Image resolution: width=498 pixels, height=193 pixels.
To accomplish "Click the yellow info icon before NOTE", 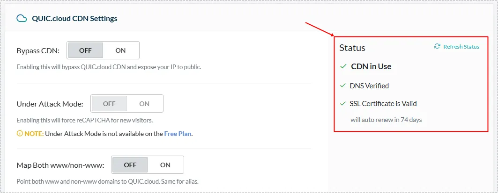I will 19,134.
